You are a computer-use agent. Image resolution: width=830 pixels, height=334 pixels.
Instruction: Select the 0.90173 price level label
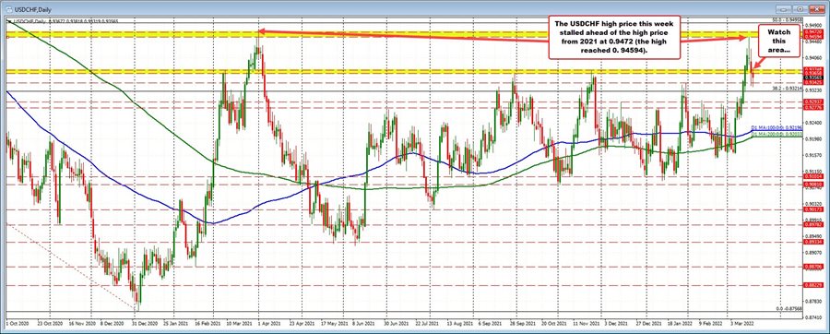pos(812,209)
